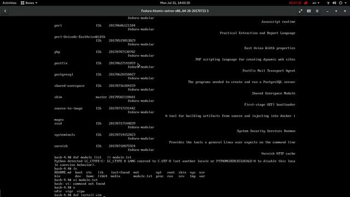Go back using the header back arrow
350x197 pixels.
tap(5, 11)
